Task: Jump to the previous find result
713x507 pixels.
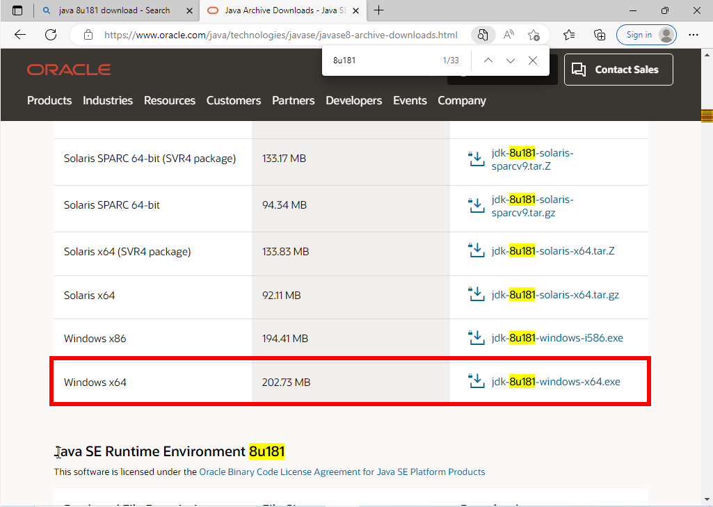Action: (488, 61)
